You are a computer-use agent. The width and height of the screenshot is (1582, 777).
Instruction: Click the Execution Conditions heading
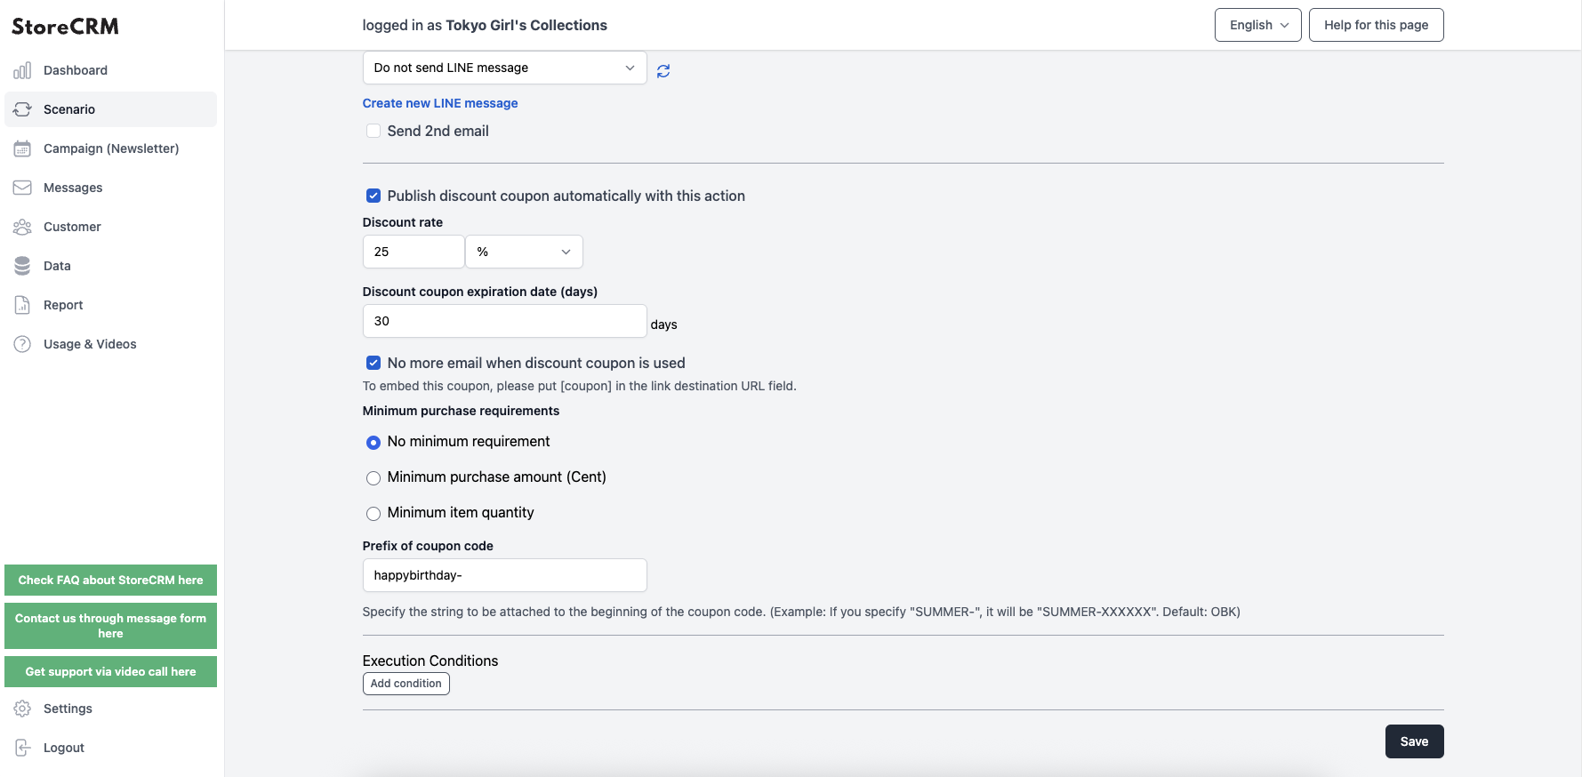430,661
